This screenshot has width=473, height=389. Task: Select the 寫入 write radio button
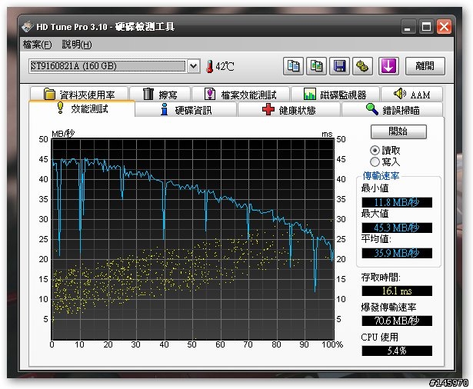(x=375, y=162)
